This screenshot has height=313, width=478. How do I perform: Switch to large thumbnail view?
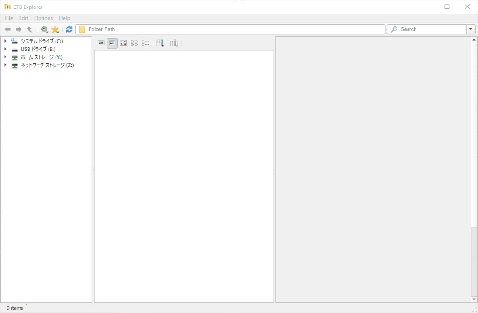click(101, 43)
